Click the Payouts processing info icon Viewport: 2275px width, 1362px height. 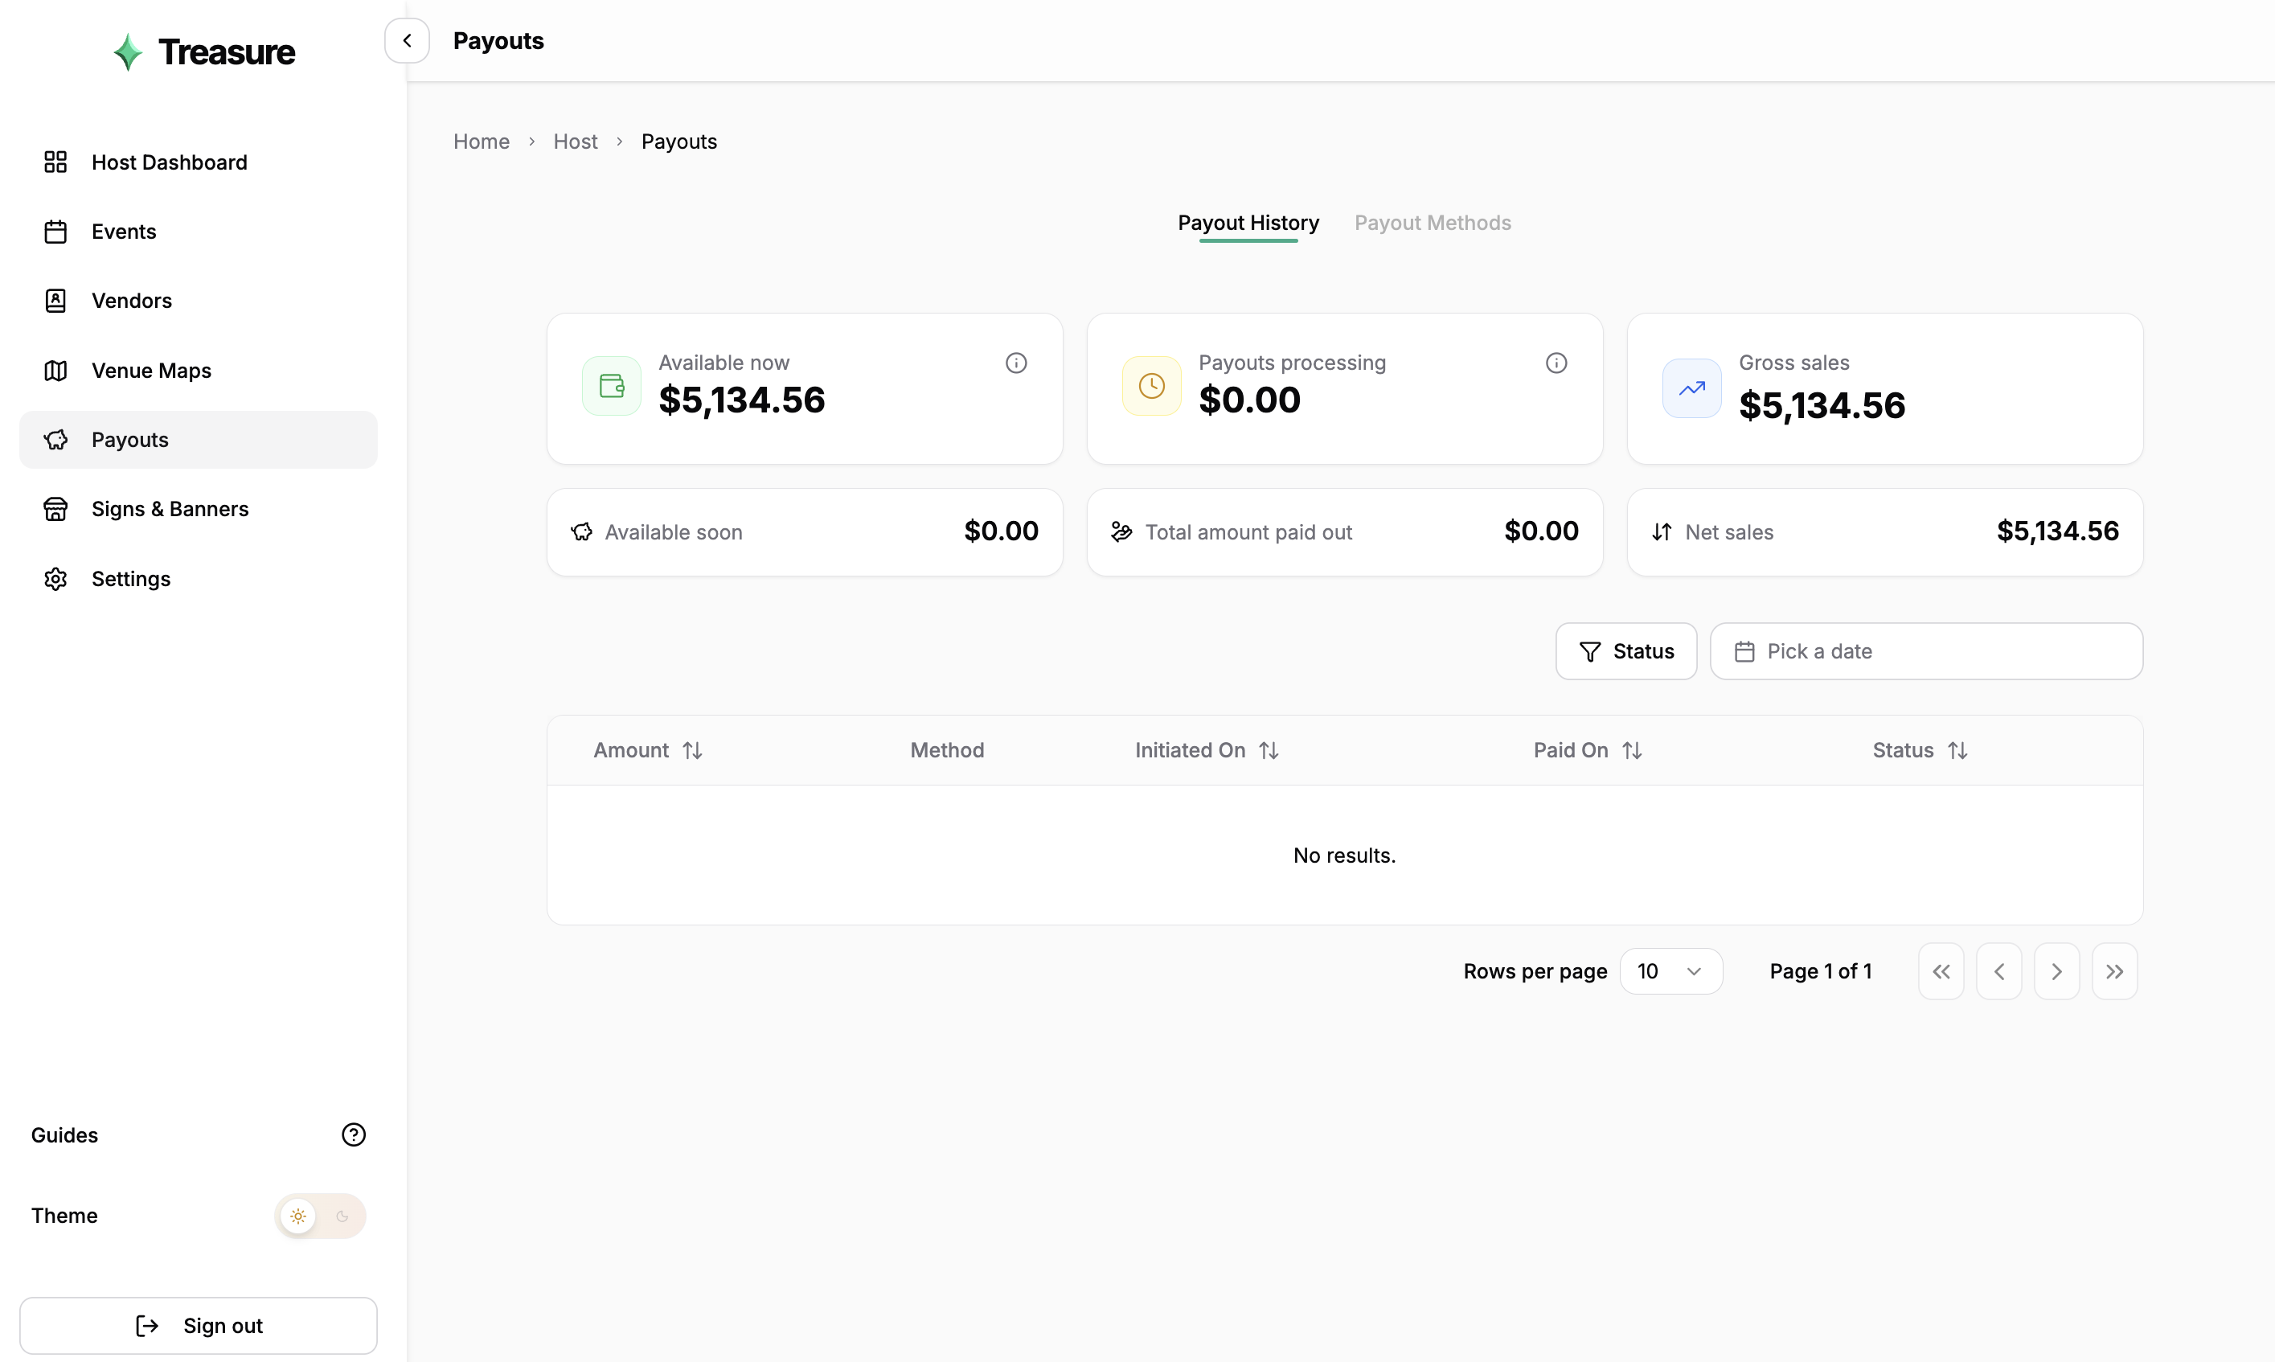tap(1556, 363)
